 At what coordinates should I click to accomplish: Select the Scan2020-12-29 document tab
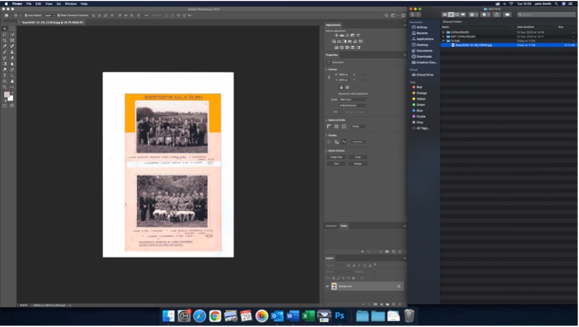pos(52,23)
